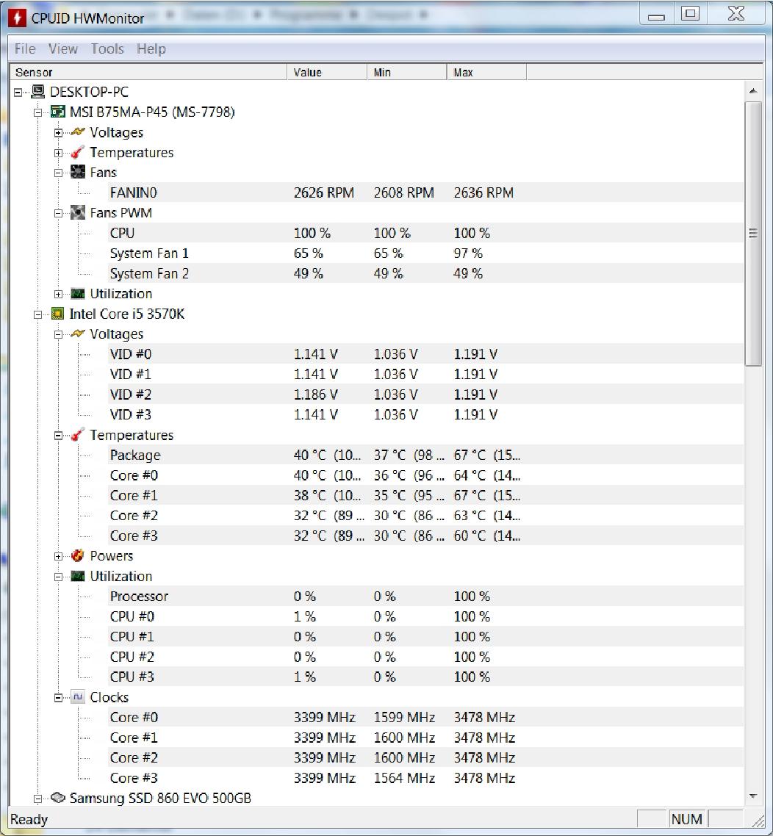Select the Package temperature row
Viewport: 773px width, 836px height.
[425, 455]
